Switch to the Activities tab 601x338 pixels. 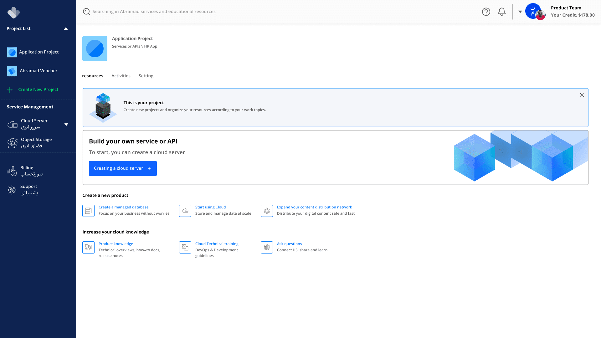click(x=121, y=76)
